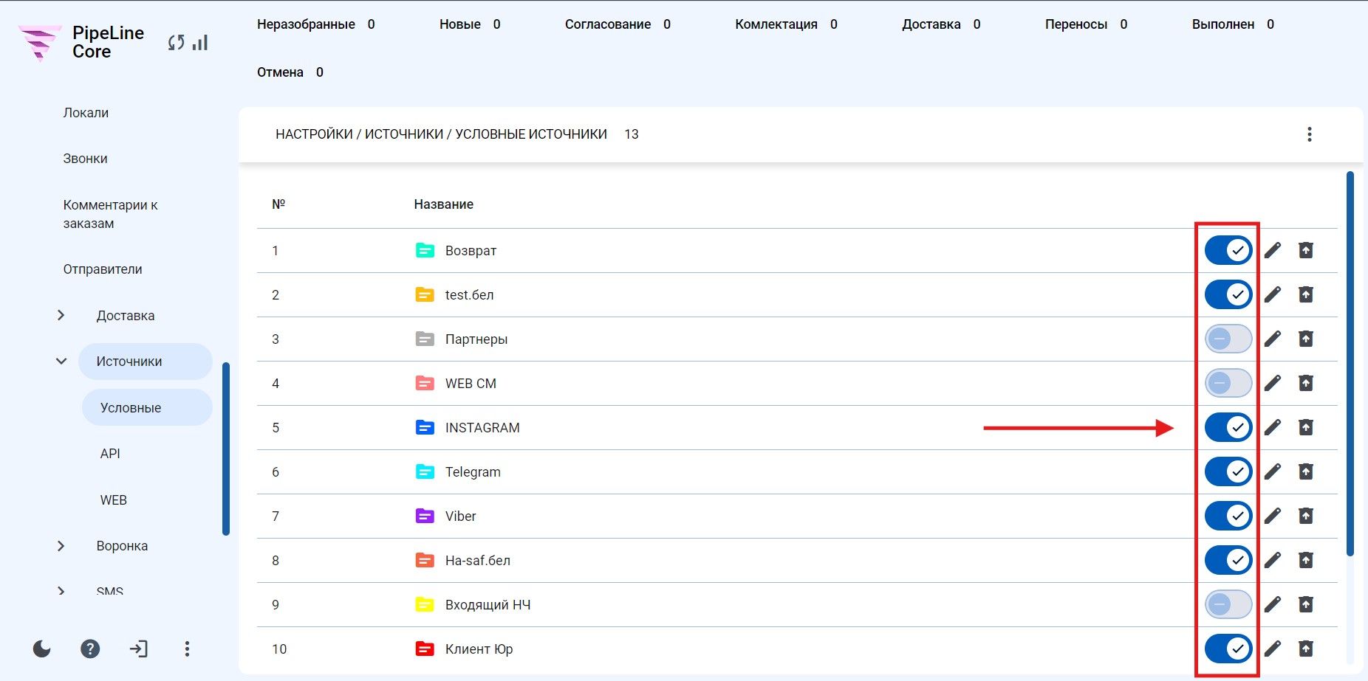Viewport: 1368px width, 681px height.
Task: Select the API sources submenu item
Action: (110, 454)
